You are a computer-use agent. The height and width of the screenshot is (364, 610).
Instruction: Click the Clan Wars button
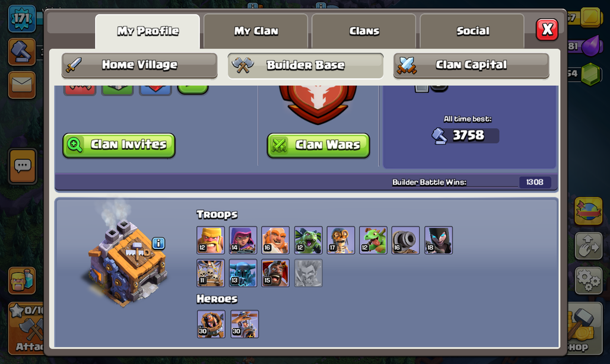[x=318, y=145]
